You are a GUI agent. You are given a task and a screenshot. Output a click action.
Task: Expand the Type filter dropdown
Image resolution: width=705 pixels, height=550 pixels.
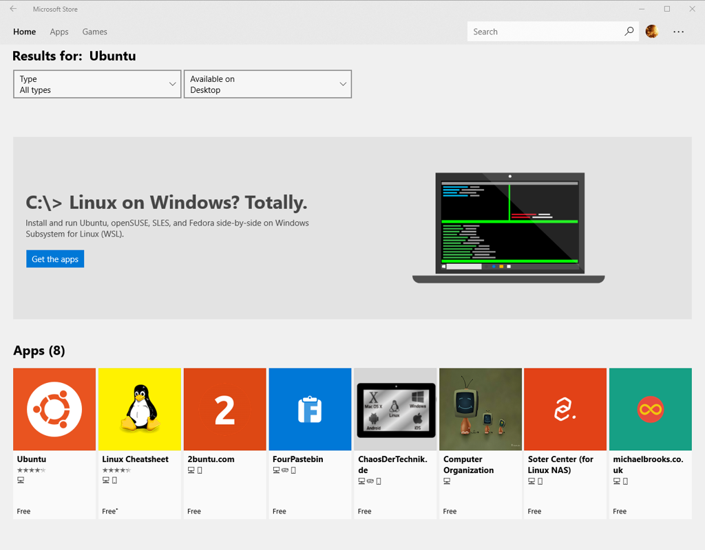tap(97, 84)
